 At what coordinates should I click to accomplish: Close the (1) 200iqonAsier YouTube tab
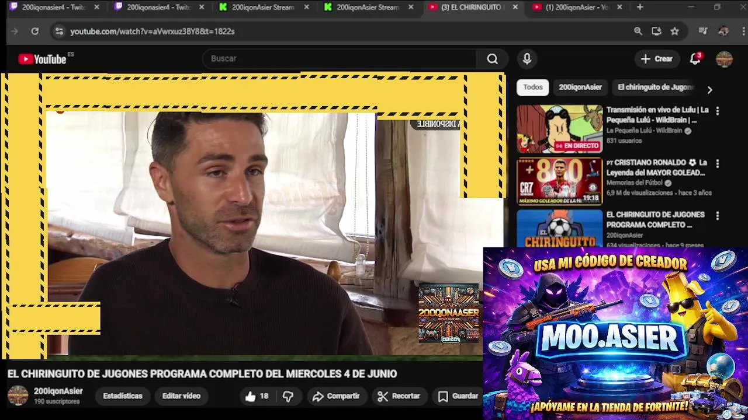pyautogui.click(x=619, y=7)
